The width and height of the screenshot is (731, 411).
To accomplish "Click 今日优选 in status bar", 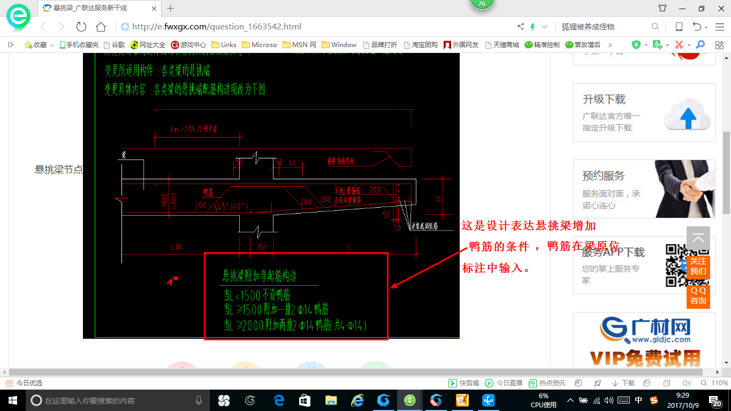I will [x=24, y=383].
